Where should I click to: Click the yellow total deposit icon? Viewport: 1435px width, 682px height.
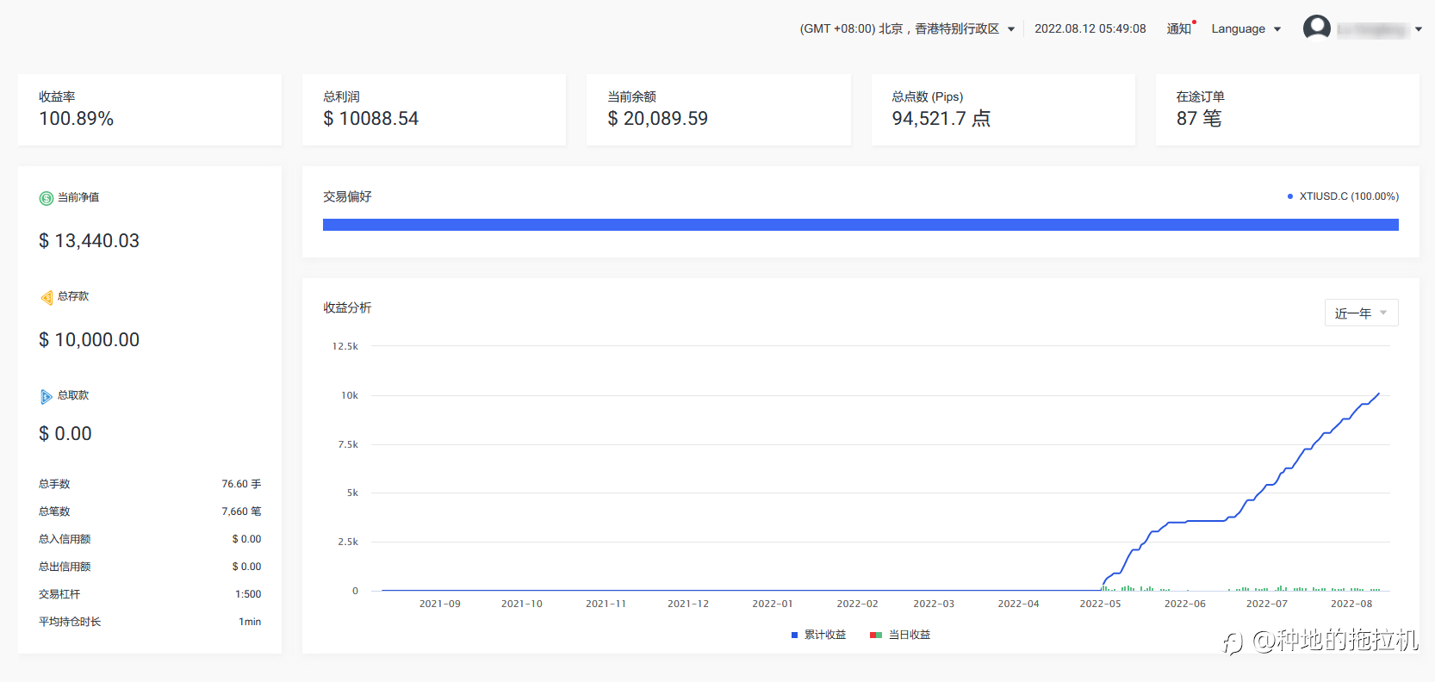tap(47, 297)
